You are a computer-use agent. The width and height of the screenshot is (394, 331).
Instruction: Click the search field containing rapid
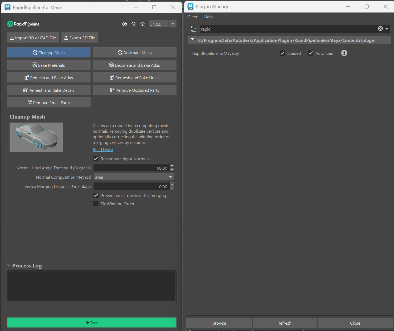288,29
